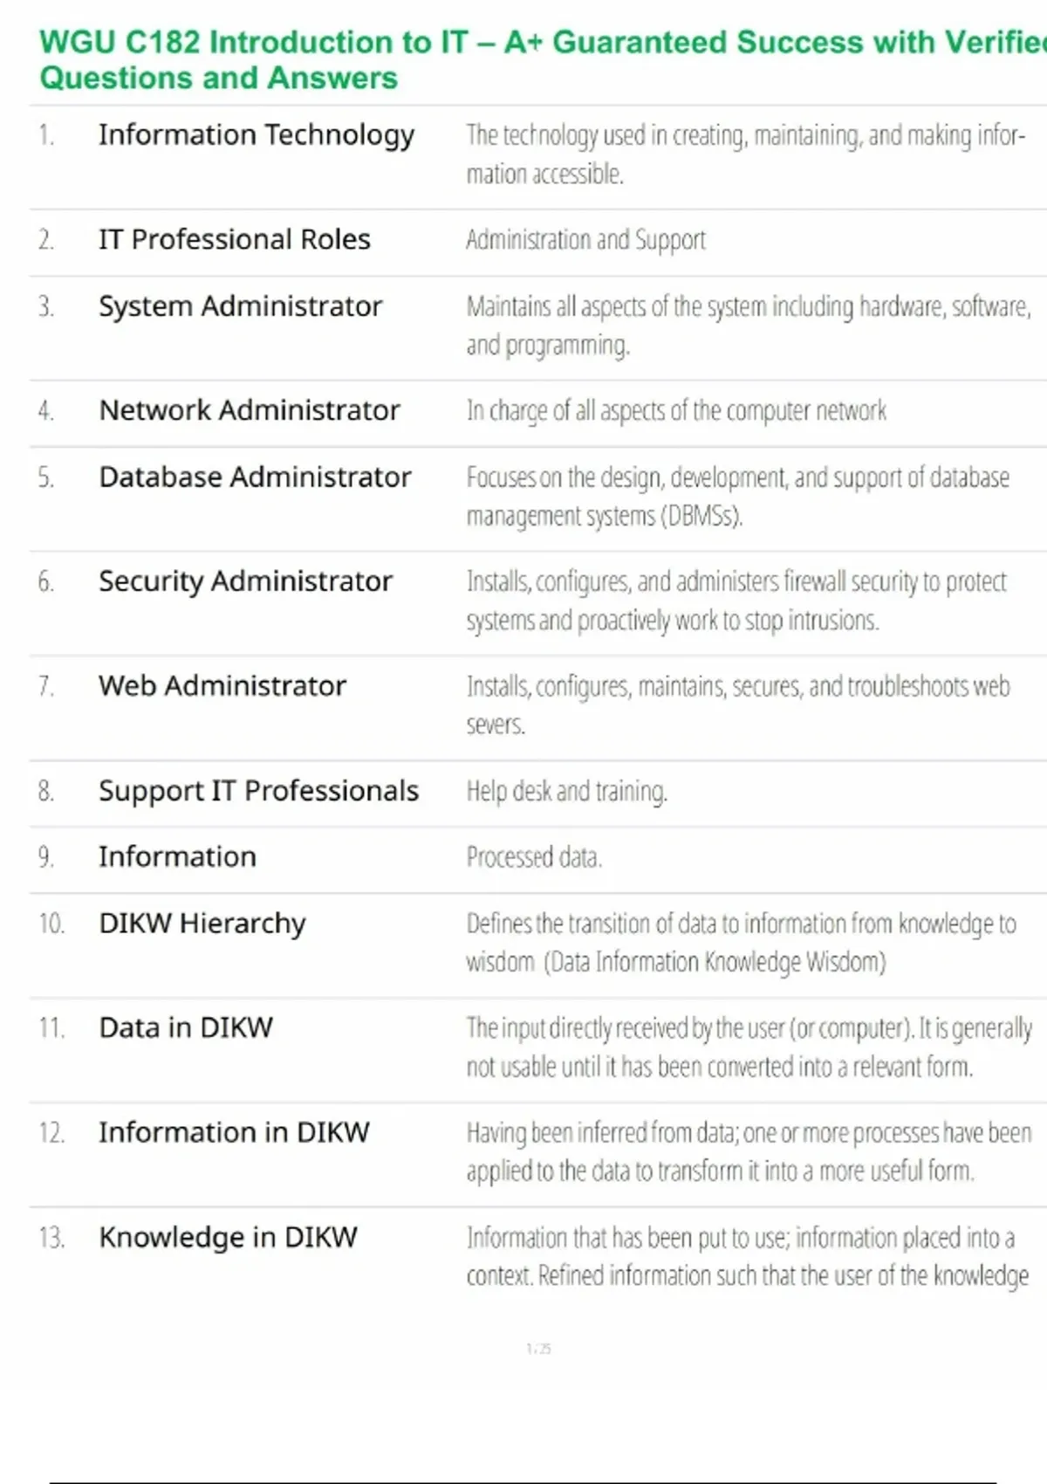
Task: Click the 'Processed data.' definition
Action: click(x=534, y=857)
